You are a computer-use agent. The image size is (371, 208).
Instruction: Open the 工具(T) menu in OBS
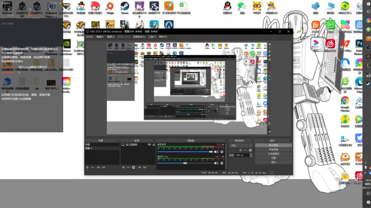pos(152,37)
